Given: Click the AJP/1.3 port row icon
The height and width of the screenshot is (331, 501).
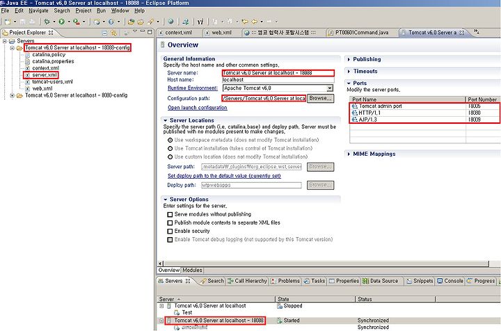Looking at the screenshot, I should point(355,120).
